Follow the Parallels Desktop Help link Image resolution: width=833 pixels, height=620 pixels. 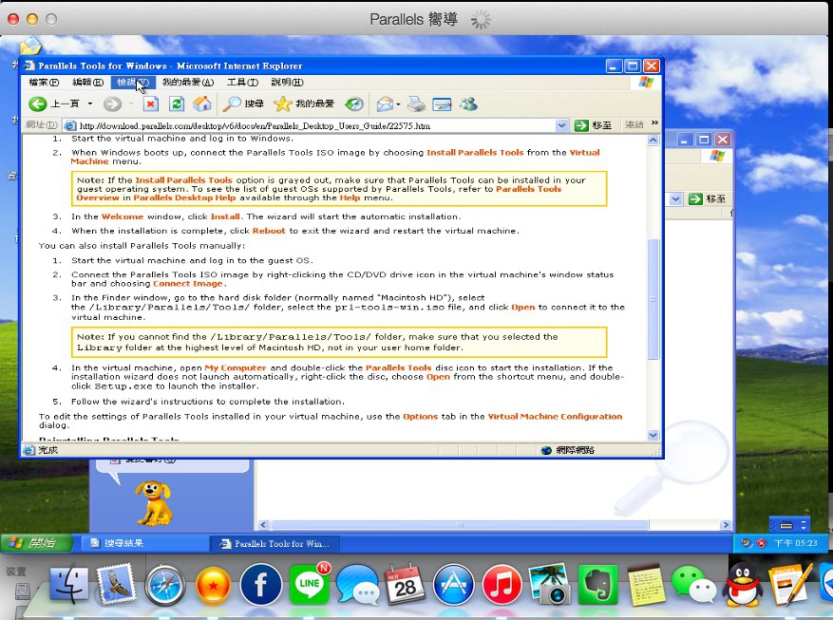[x=184, y=198]
